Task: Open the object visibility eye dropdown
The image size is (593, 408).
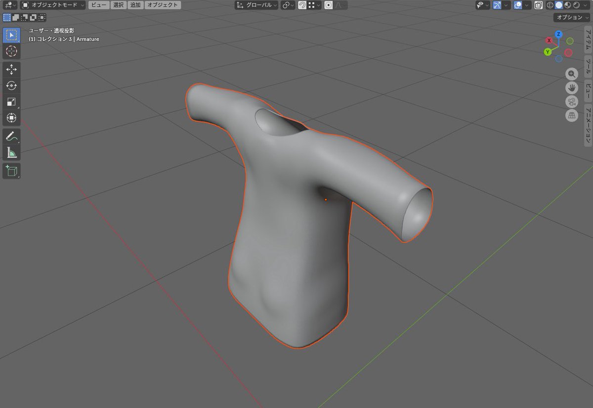Action: (x=483, y=5)
